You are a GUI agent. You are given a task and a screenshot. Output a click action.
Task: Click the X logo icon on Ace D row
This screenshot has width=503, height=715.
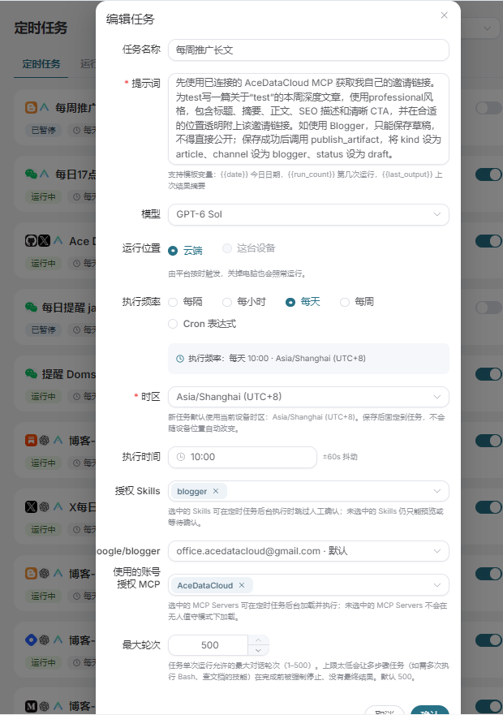click(44, 241)
